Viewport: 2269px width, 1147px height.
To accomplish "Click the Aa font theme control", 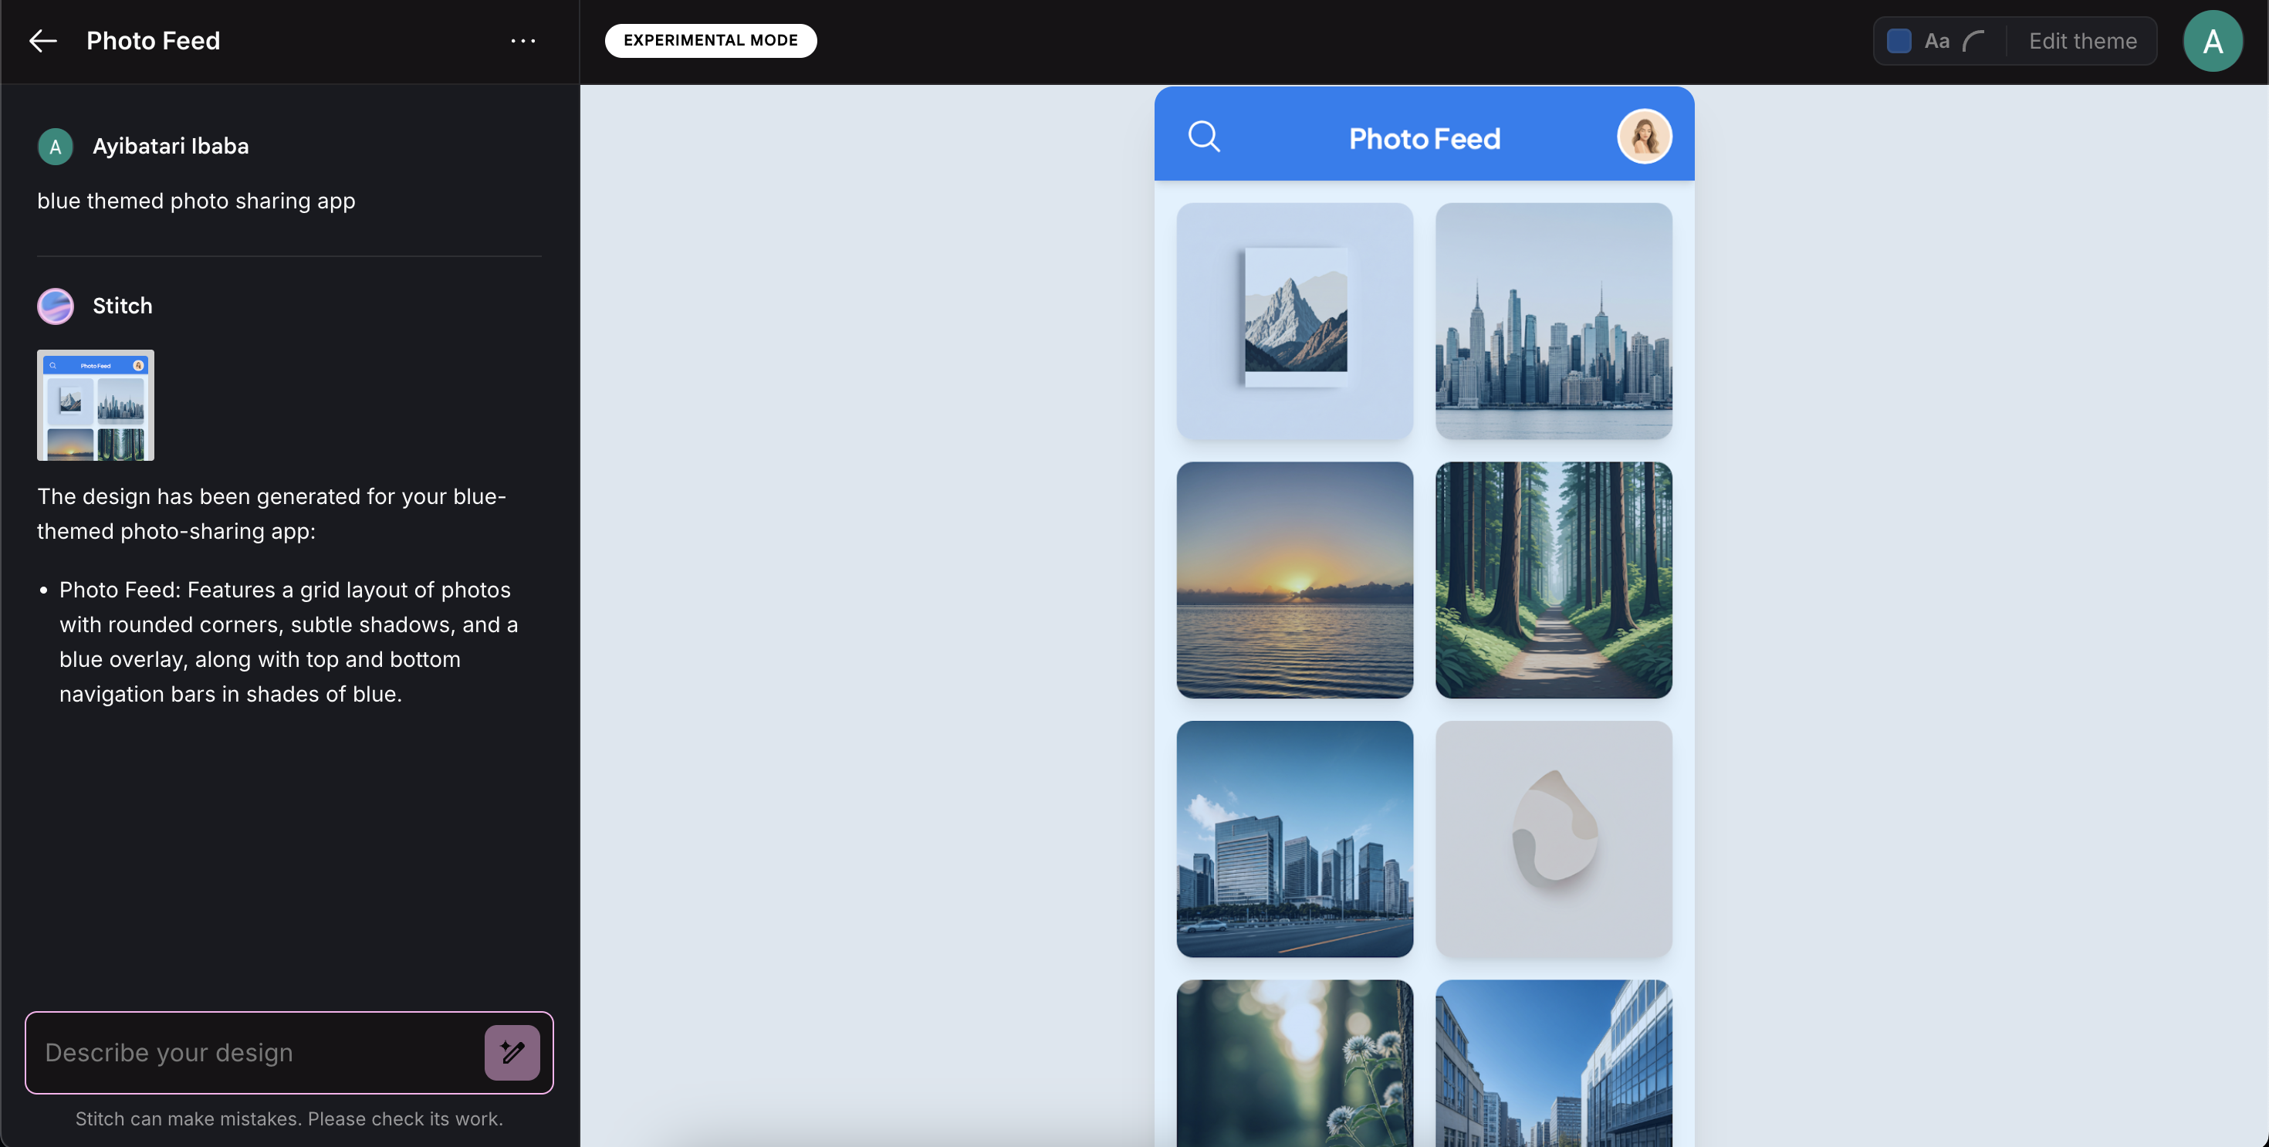I will point(1936,41).
